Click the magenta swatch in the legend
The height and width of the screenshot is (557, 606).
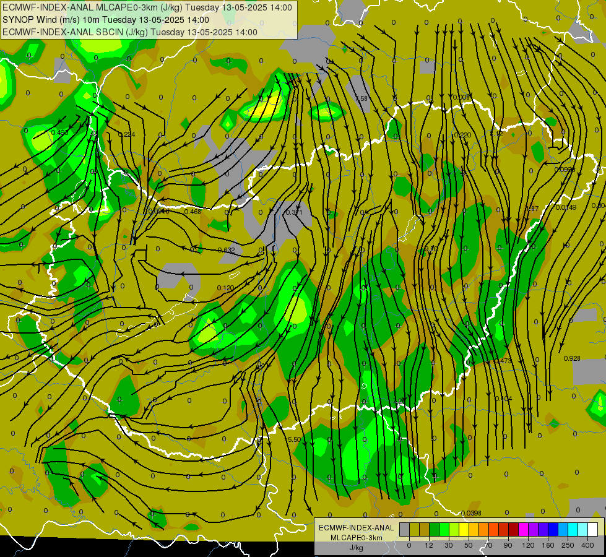tap(523, 529)
